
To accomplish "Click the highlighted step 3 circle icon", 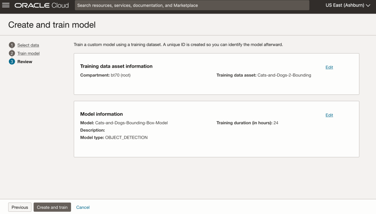I will tap(12, 62).
